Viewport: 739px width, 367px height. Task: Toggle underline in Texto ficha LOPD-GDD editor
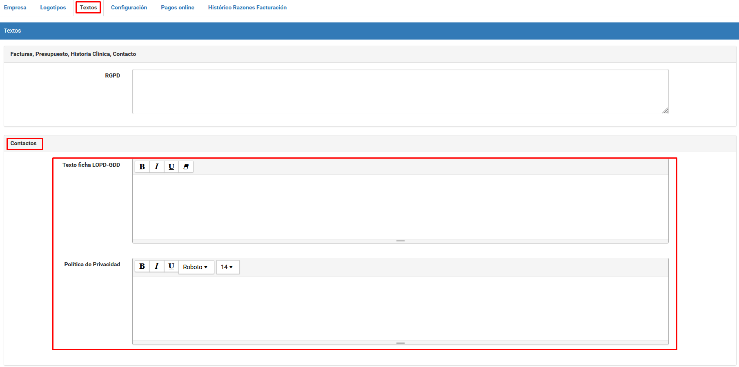(x=171, y=166)
